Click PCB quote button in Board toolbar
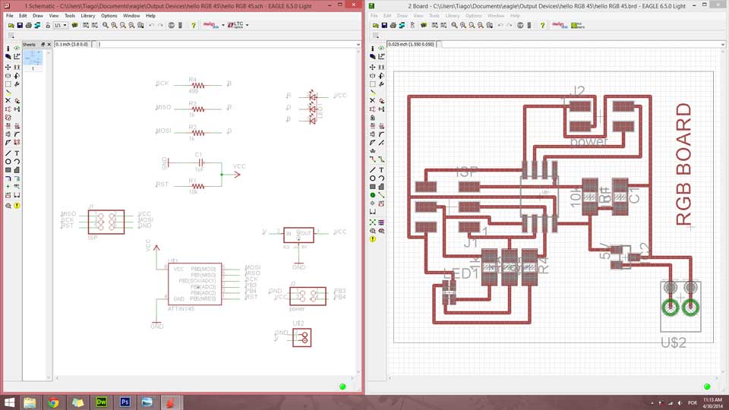 [x=578, y=25]
